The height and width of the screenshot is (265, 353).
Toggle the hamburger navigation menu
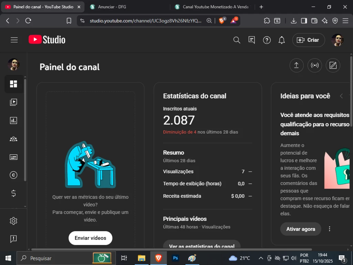tap(14, 40)
